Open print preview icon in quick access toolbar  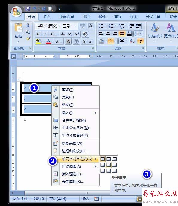(50, 9)
